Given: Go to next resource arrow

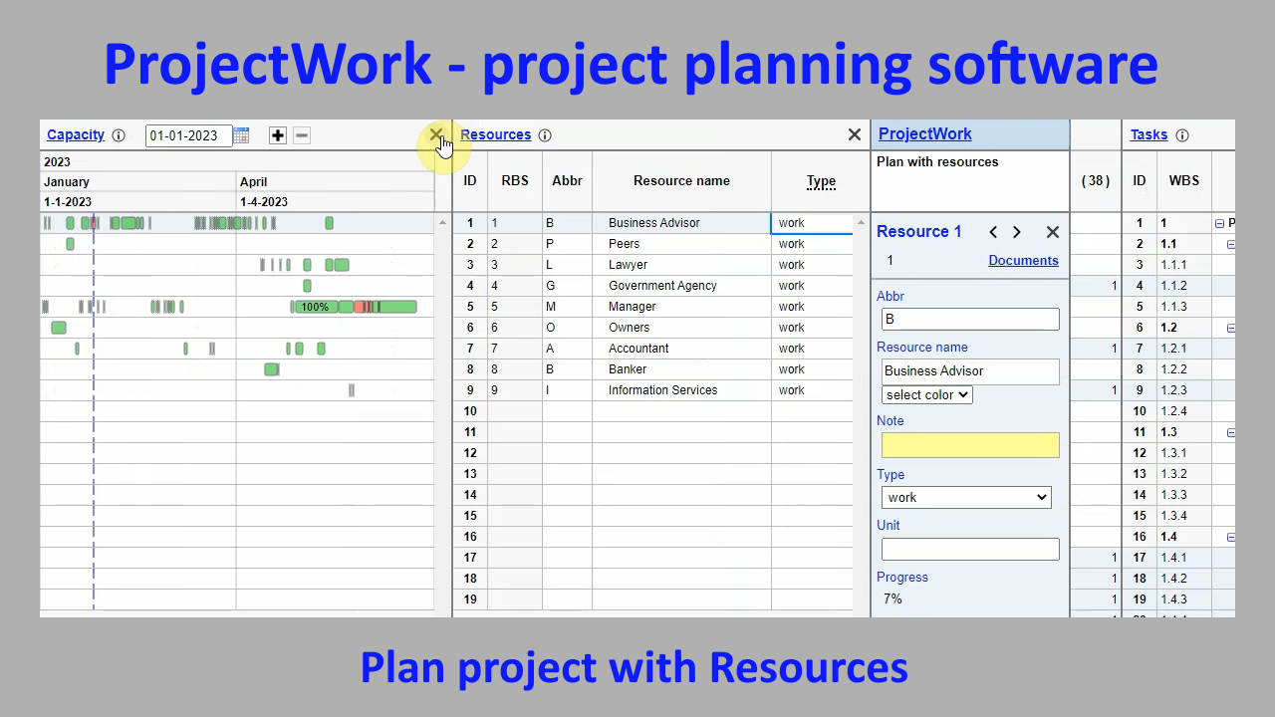Looking at the screenshot, I should [x=1017, y=232].
